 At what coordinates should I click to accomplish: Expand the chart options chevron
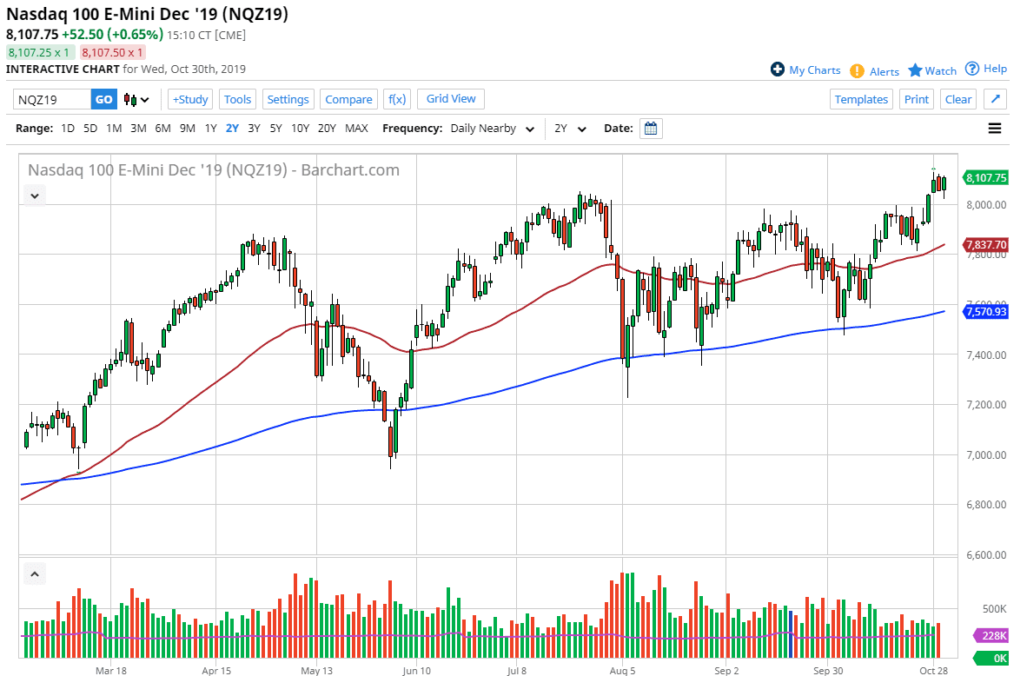(33, 195)
